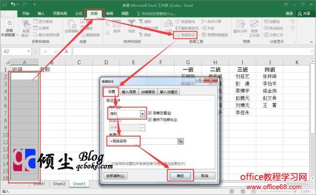Expand Outline (分级显示) group dialog launcher

pyautogui.click(x=294, y=42)
